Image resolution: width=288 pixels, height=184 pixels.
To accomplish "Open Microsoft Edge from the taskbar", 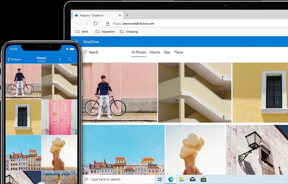I will [x=171, y=179].
